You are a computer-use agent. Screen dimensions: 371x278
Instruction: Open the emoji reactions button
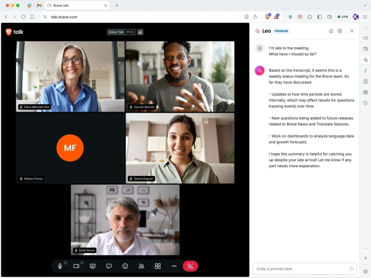(x=125, y=266)
